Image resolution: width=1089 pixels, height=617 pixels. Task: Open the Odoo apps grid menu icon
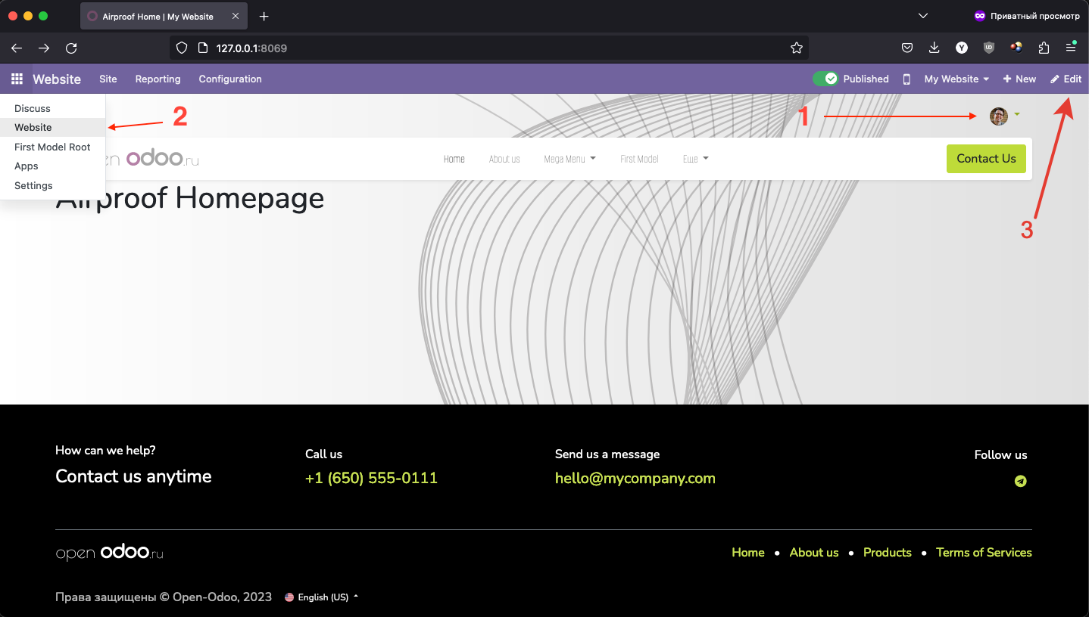click(x=17, y=79)
